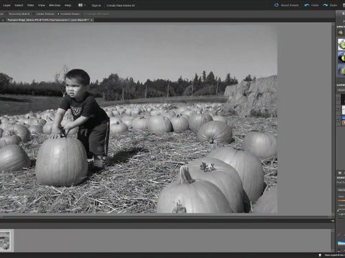345x258 pixels.
Task: Click Create New Adobe ID link
Action: tap(121, 5)
